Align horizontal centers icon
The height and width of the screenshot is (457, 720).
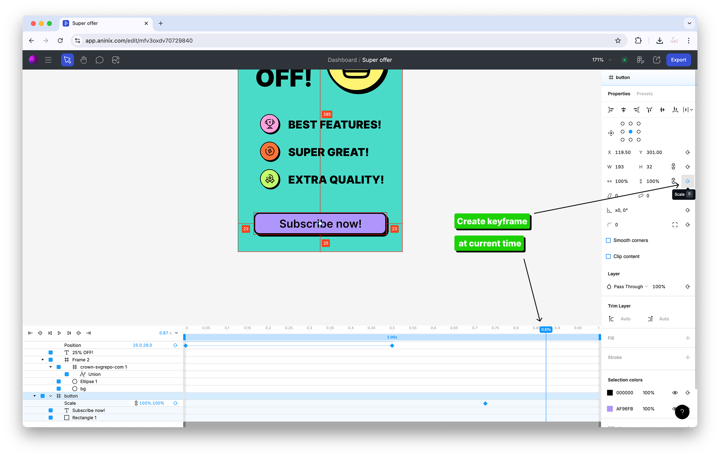(624, 110)
